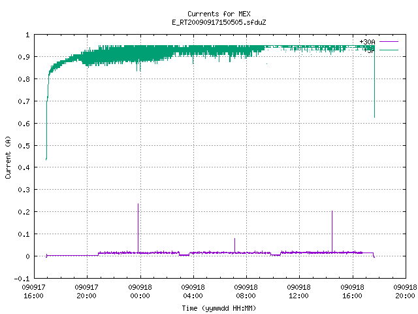Click the 08:00 time label

click(246, 296)
